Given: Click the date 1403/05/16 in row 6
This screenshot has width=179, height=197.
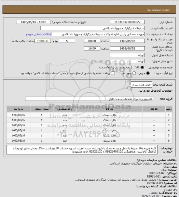Looking at the screenshot, I should coord(18,141).
